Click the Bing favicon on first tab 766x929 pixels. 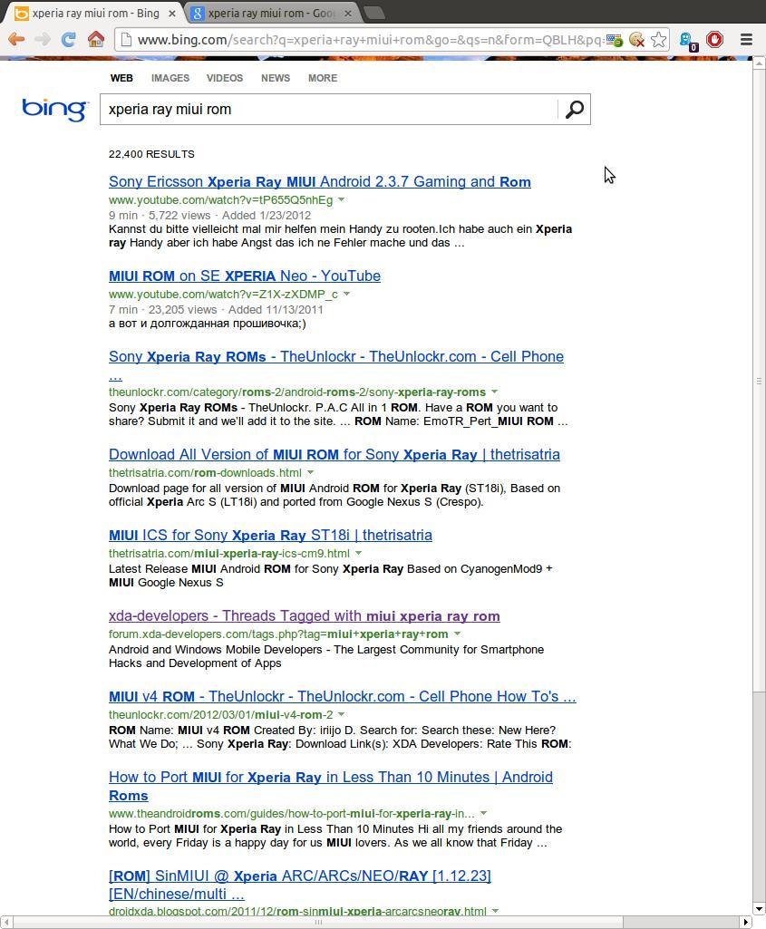pos(22,13)
